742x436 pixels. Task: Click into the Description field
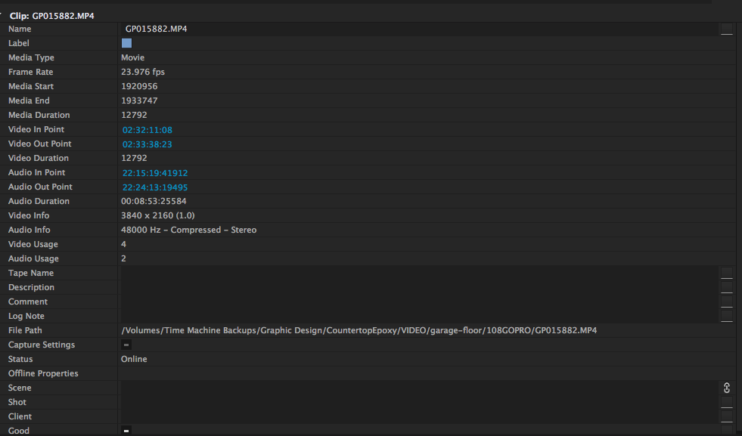[419, 287]
